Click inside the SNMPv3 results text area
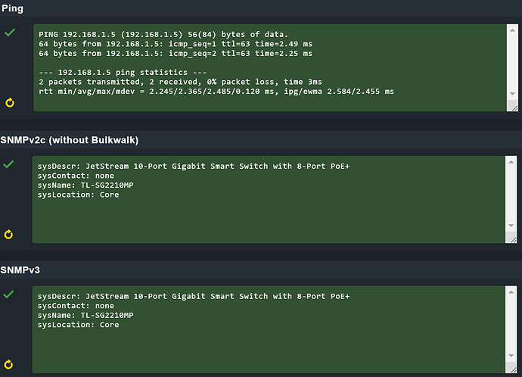The image size is (522, 377). click(269, 329)
